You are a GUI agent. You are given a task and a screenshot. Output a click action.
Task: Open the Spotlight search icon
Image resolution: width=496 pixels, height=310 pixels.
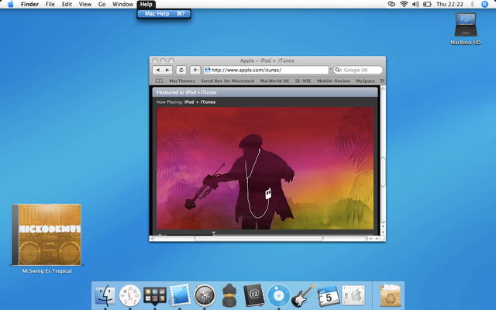[x=486, y=5]
